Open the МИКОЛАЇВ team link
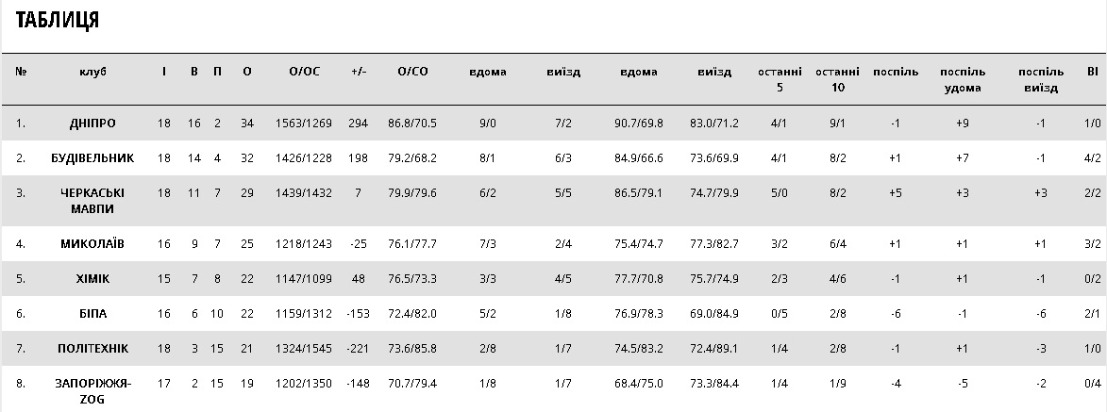1107x412 pixels. 92,244
